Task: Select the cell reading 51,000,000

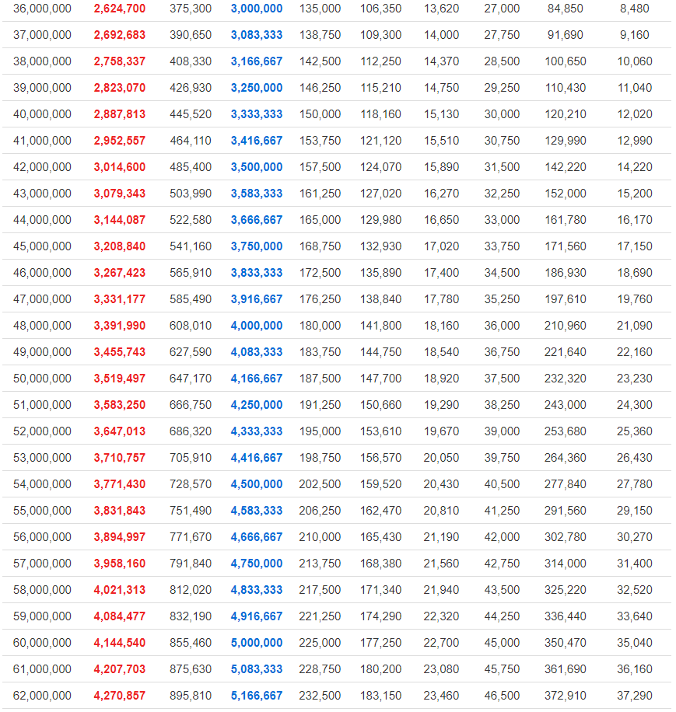Action: pyautogui.click(x=42, y=405)
